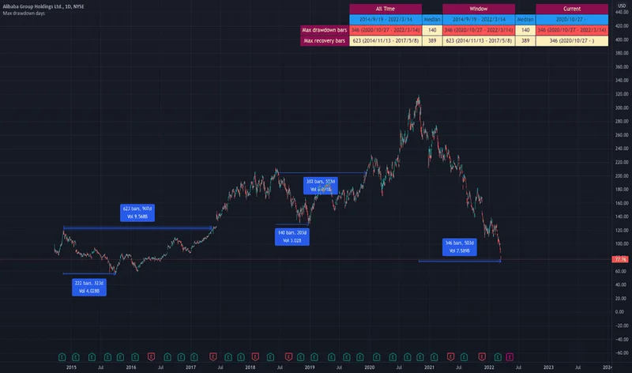Click the 2020 label on time axis
This screenshot has height=373, width=632.
(x=369, y=367)
